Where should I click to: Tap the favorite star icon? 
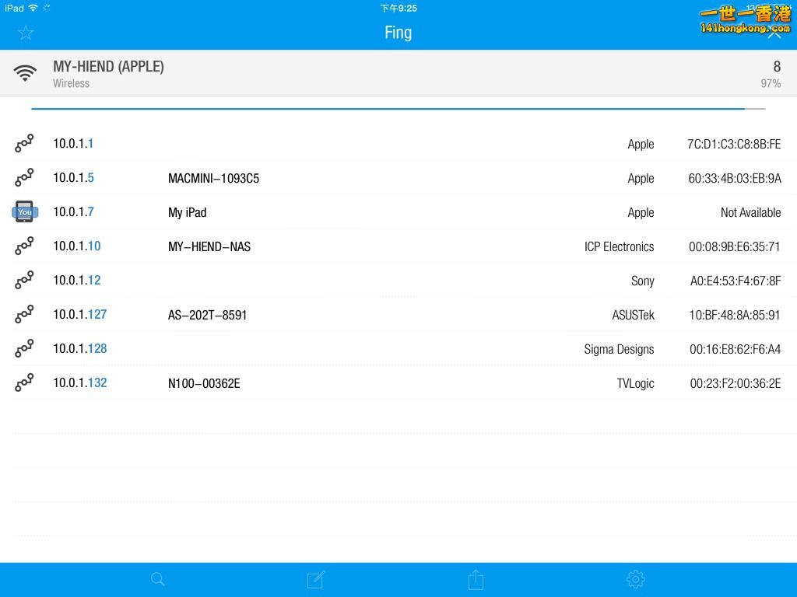26,33
